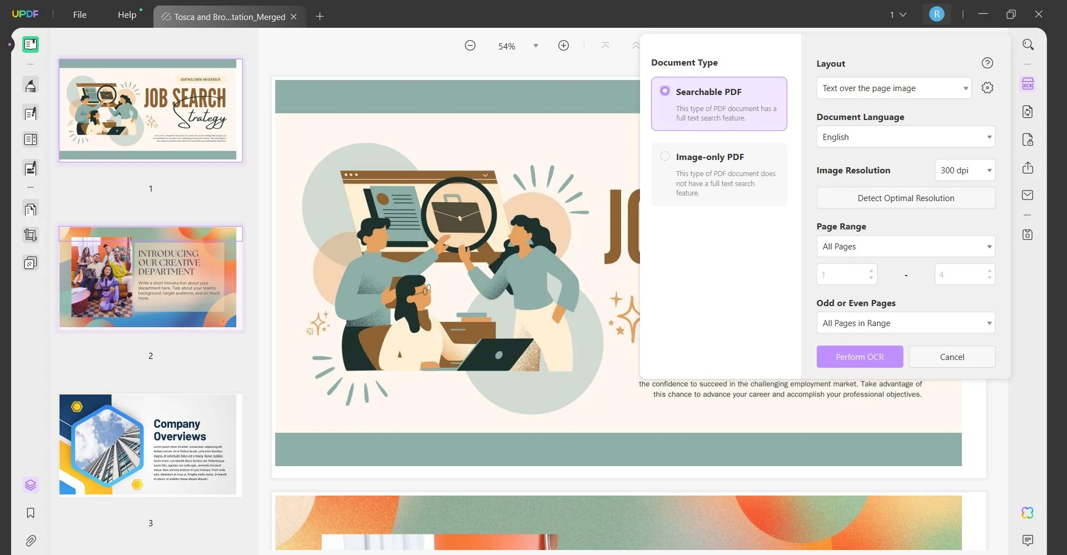Open the Edit PDF tool
Viewport: 1067px width, 555px height.
point(31,113)
